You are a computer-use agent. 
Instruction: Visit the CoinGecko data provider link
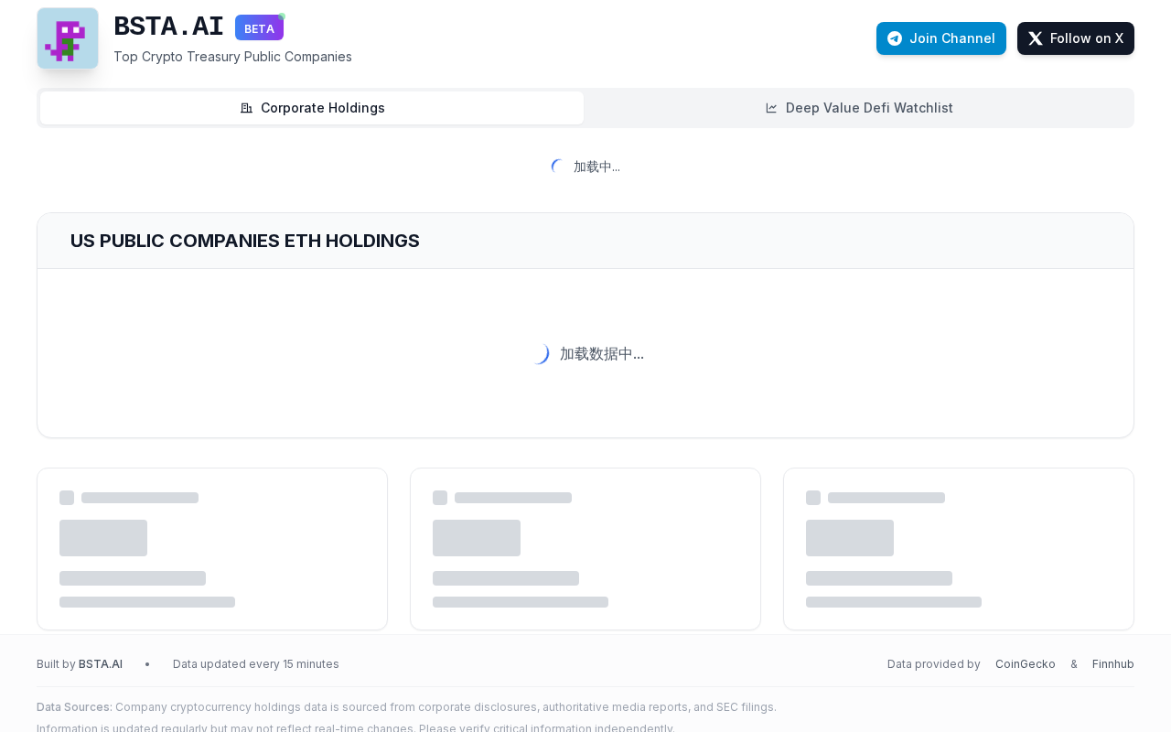pyautogui.click(x=1025, y=664)
